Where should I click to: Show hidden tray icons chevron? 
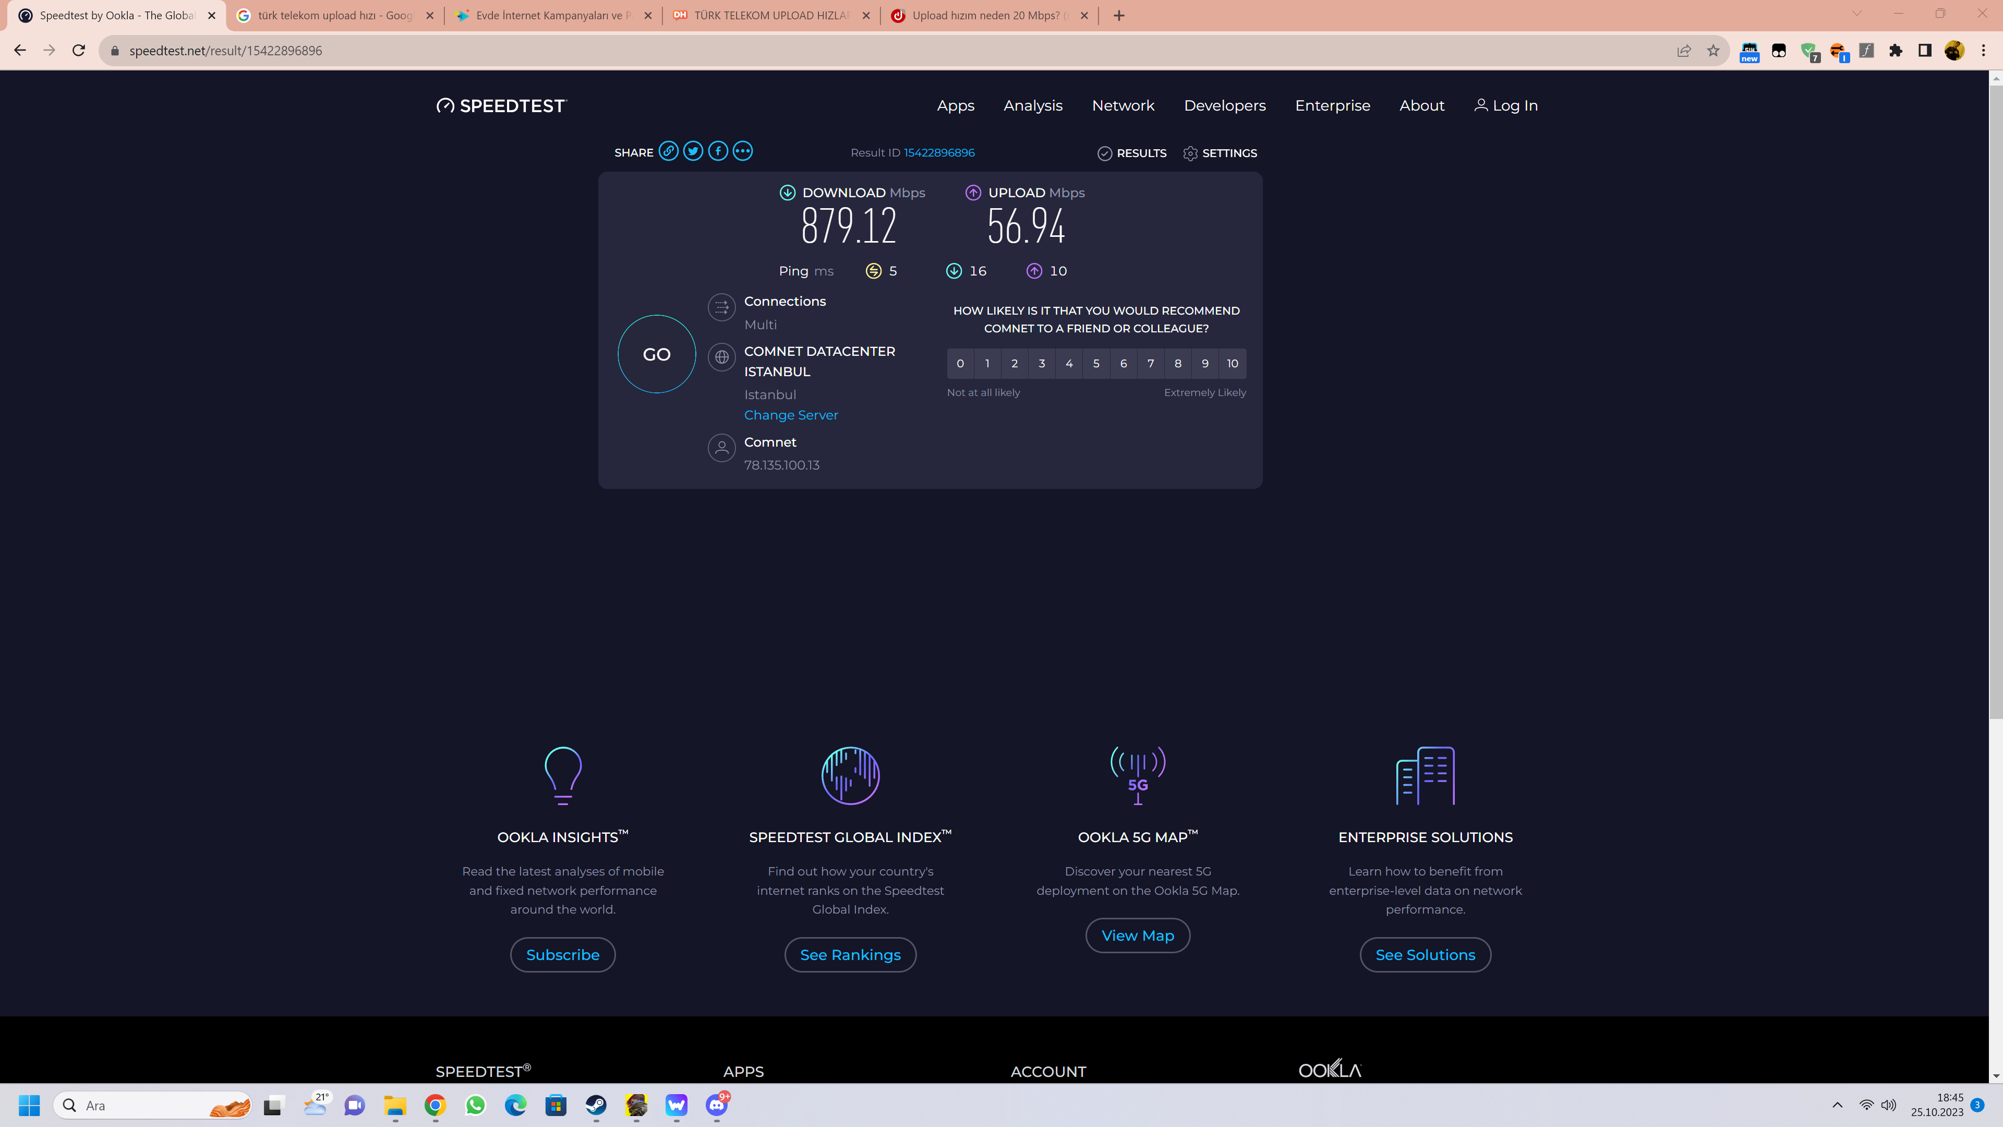point(1837,1105)
